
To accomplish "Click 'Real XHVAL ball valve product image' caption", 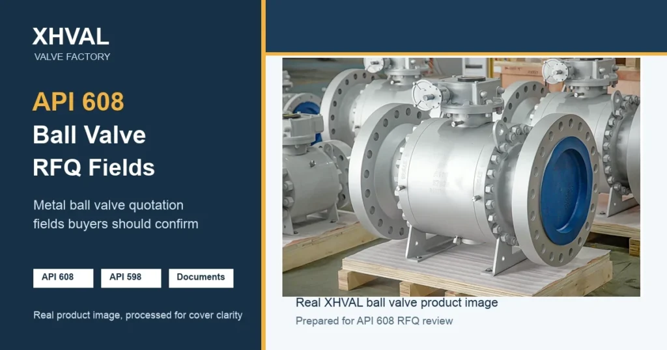I will (397, 303).
